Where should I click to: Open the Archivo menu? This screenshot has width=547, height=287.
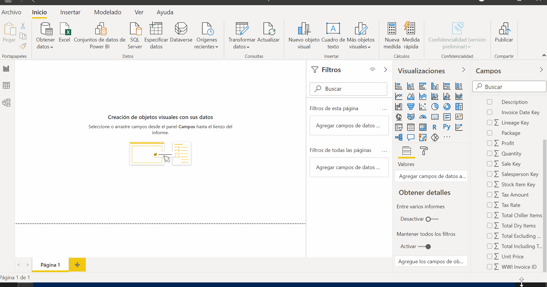(x=11, y=12)
